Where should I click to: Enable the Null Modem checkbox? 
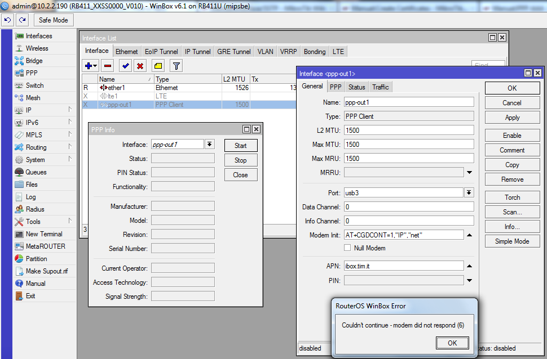click(348, 248)
